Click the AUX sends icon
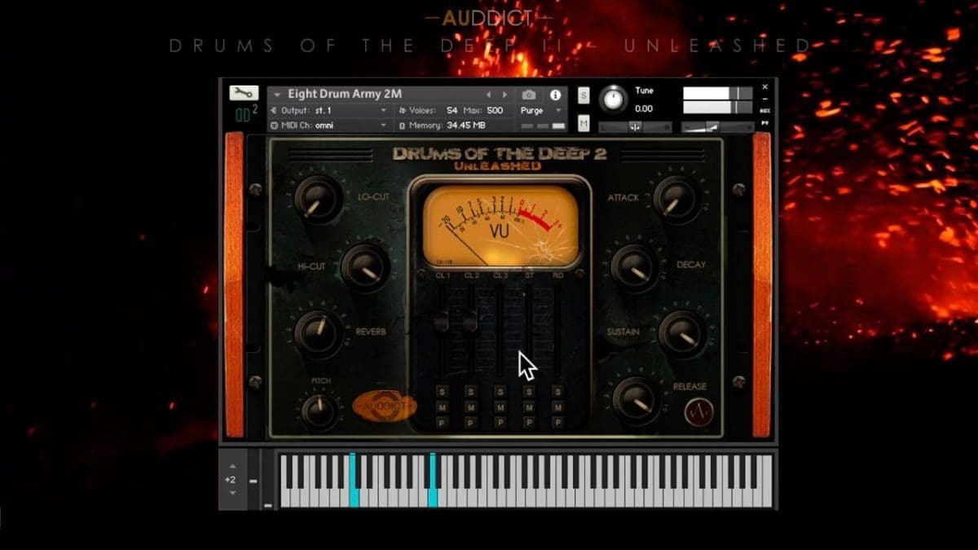978x550 pixels. (765, 110)
